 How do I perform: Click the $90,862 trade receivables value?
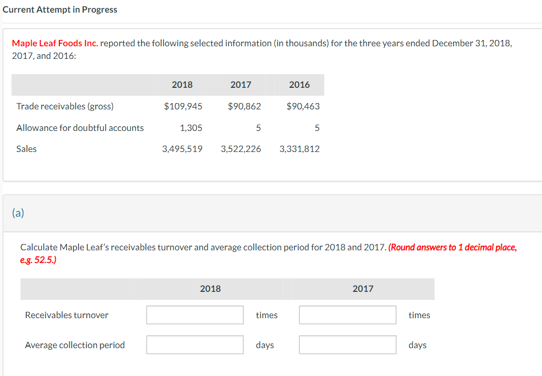(244, 106)
